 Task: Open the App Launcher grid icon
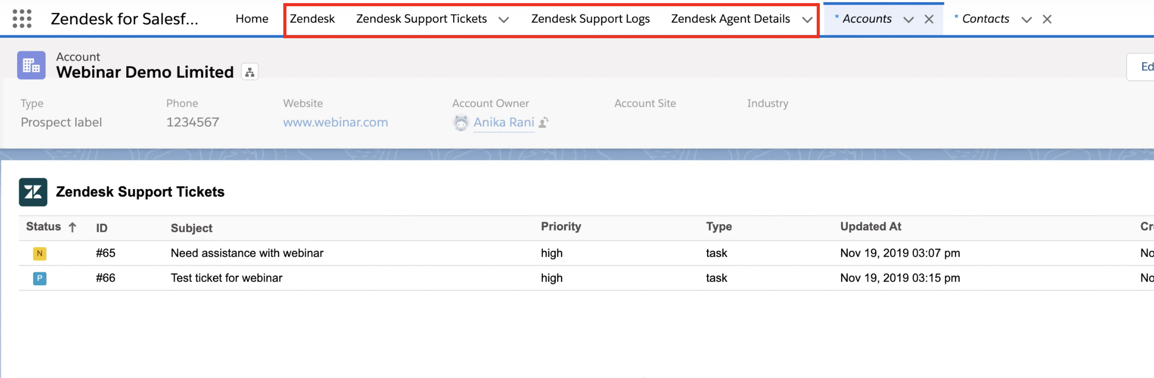[22, 19]
